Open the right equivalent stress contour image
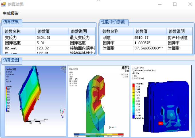This screenshot has height=138, width=195. 161,101
